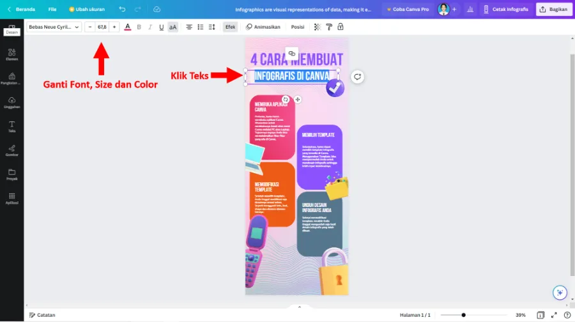Enter fullscreen presentation mode

coord(554,315)
